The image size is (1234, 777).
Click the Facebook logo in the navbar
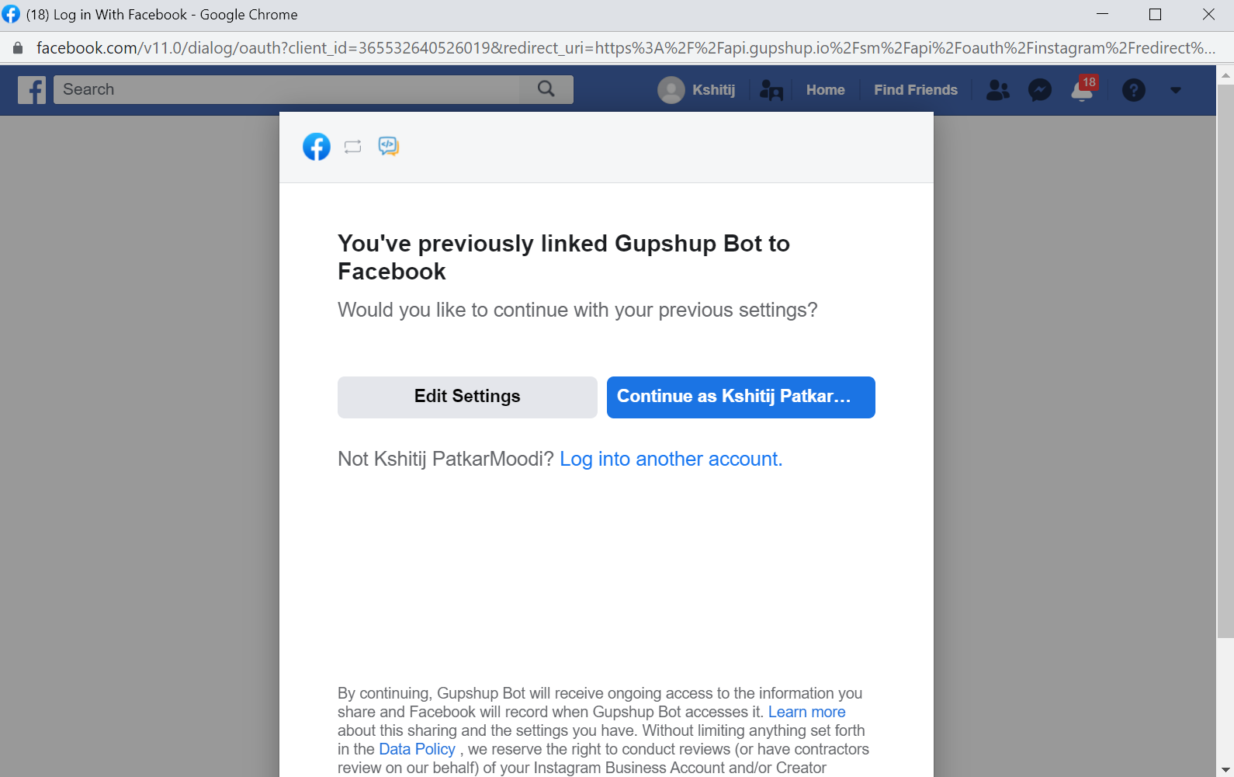pos(32,90)
